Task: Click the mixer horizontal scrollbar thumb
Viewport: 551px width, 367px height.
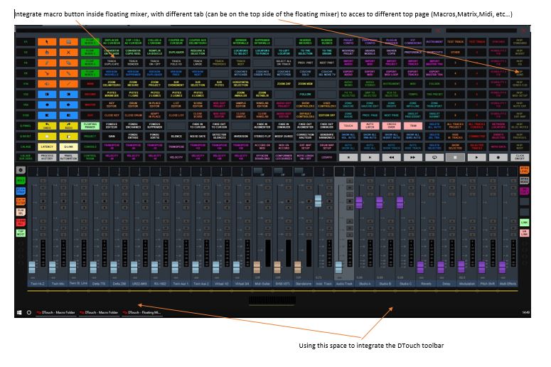Action: [272, 300]
